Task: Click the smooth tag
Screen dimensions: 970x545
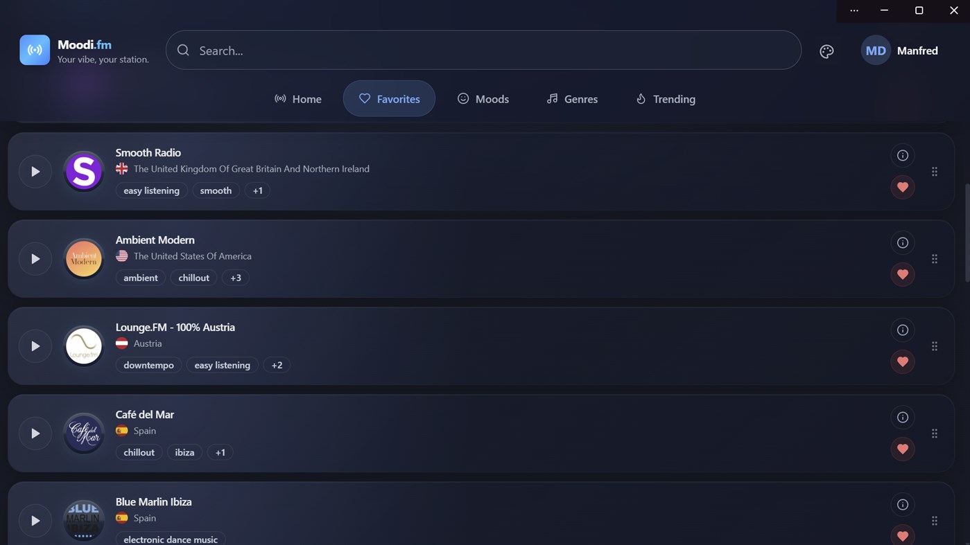Action: coord(216,190)
